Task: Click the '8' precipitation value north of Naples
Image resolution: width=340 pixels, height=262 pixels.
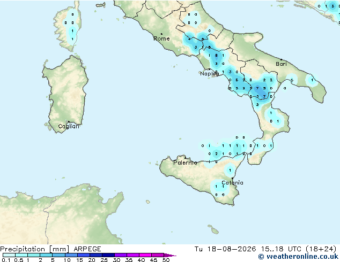Action: pos(216,55)
